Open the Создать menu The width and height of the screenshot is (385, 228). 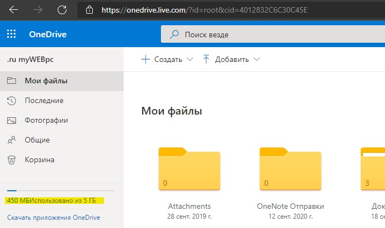(x=168, y=59)
